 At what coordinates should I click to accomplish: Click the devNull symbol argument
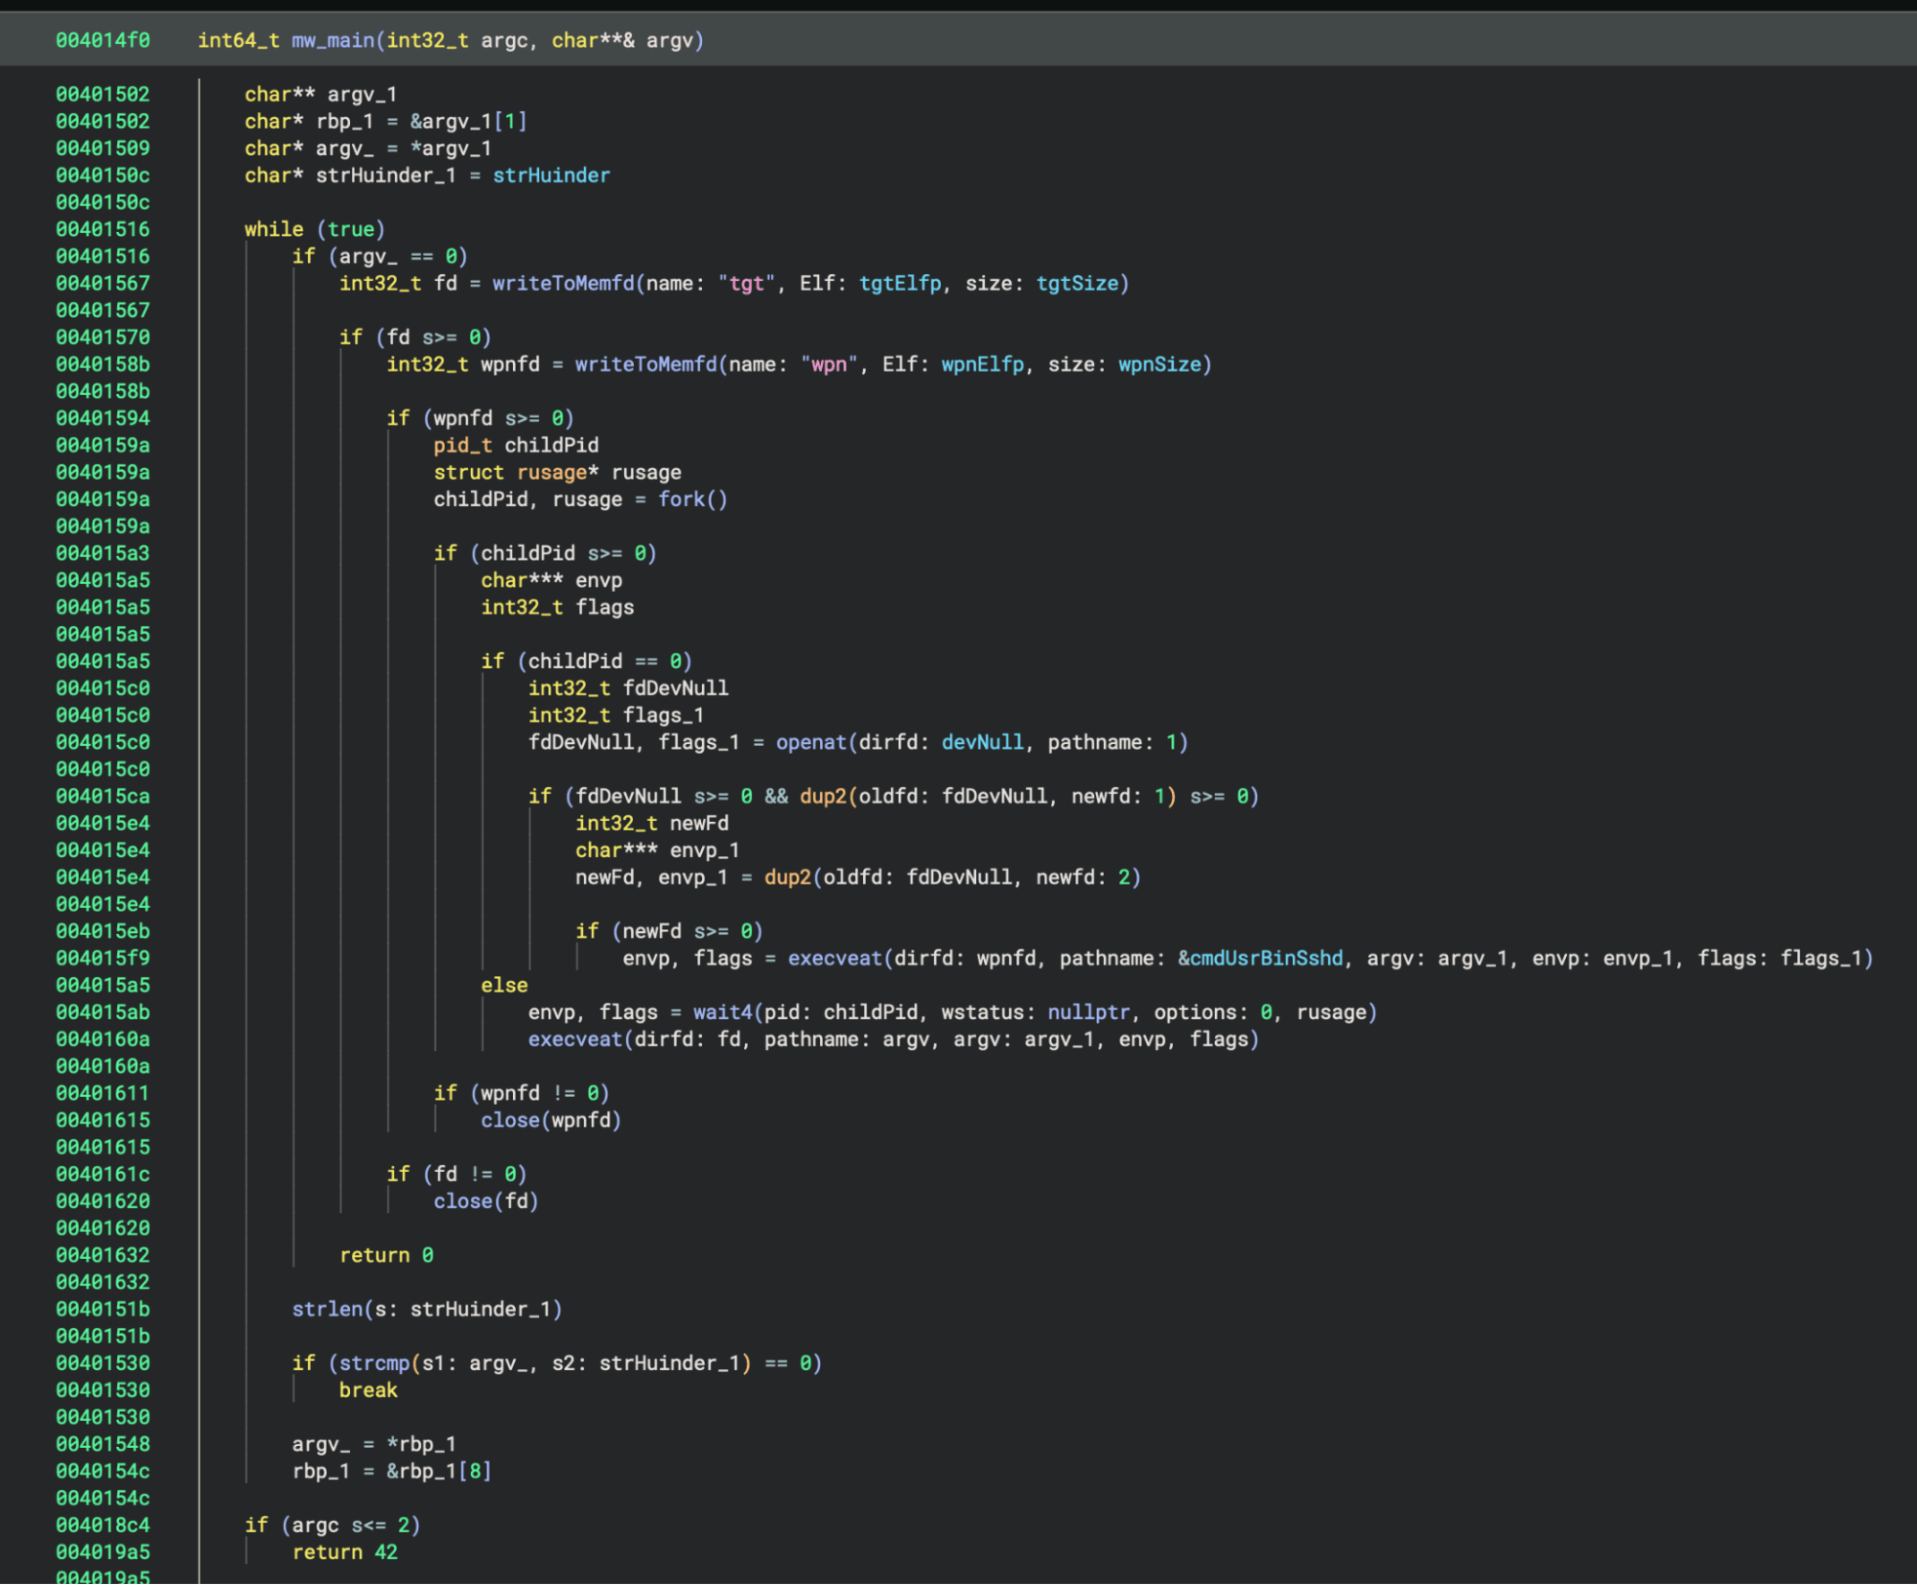click(x=981, y=742)
